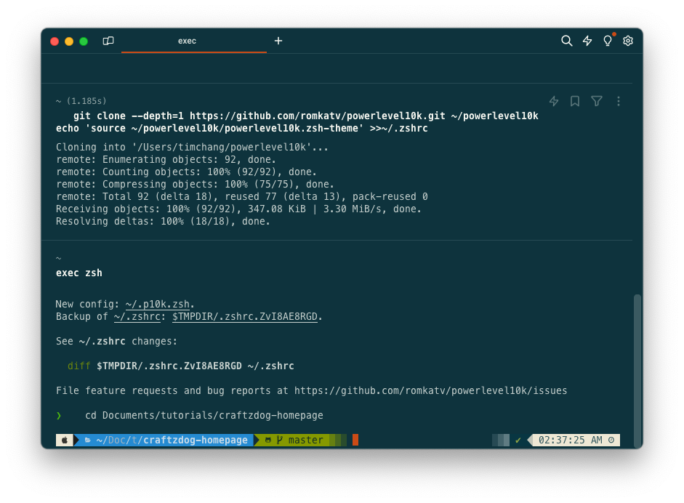This screenshot has width=684, height=503.
Task: Click the folder icon in directory segment
Action: point(88,440)
